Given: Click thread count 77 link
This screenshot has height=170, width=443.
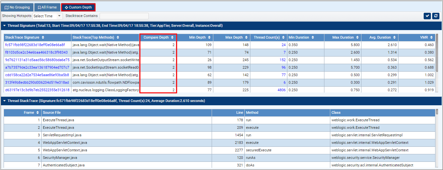Looking at the screenshot, I should [283, 75].
